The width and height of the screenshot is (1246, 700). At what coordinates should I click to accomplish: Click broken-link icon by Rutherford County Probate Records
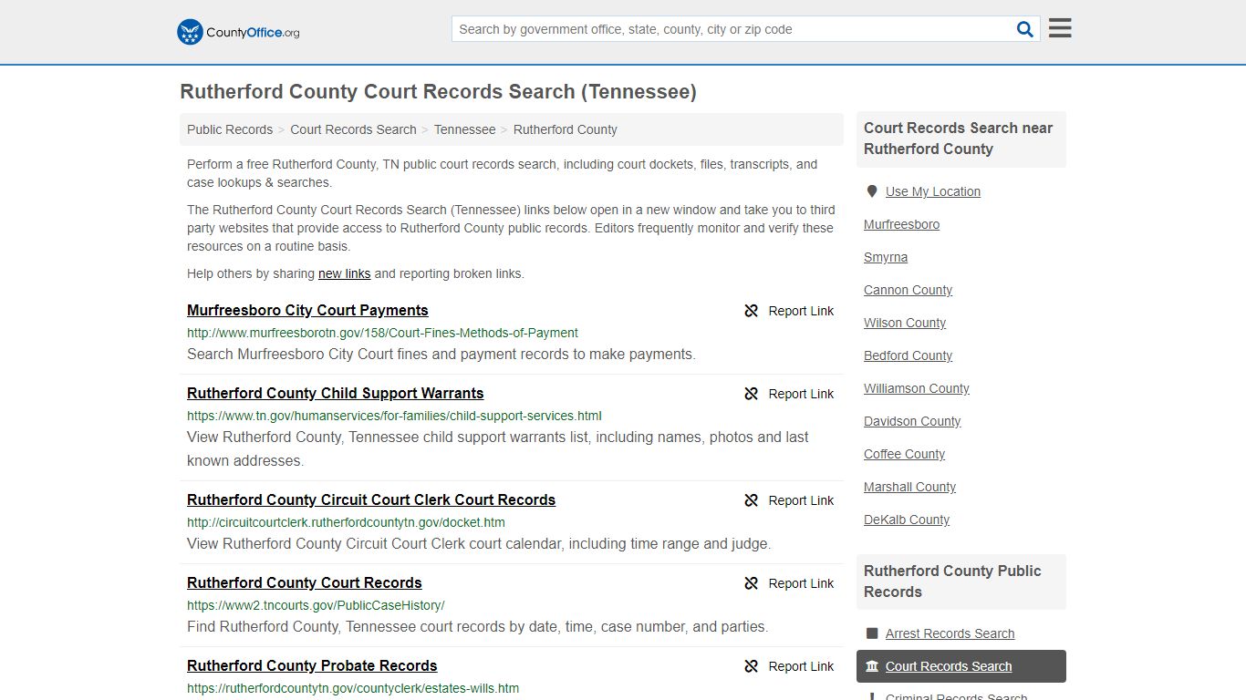coord(751,666)
